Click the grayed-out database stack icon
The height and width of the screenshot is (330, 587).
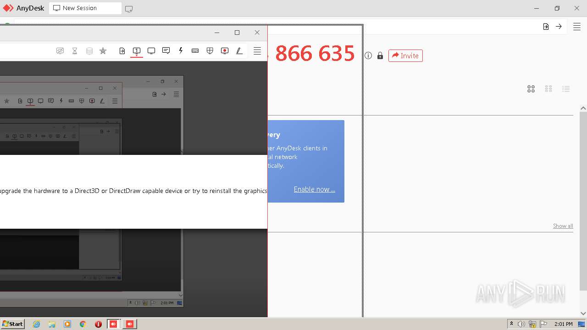pyautogui.click(x=89, y=51)
